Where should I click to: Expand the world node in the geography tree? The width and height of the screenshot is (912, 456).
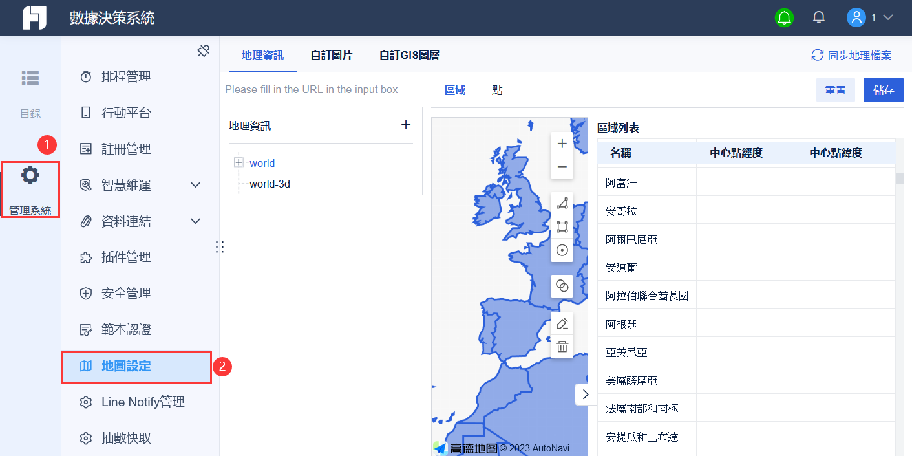click(x=239, y=163)
